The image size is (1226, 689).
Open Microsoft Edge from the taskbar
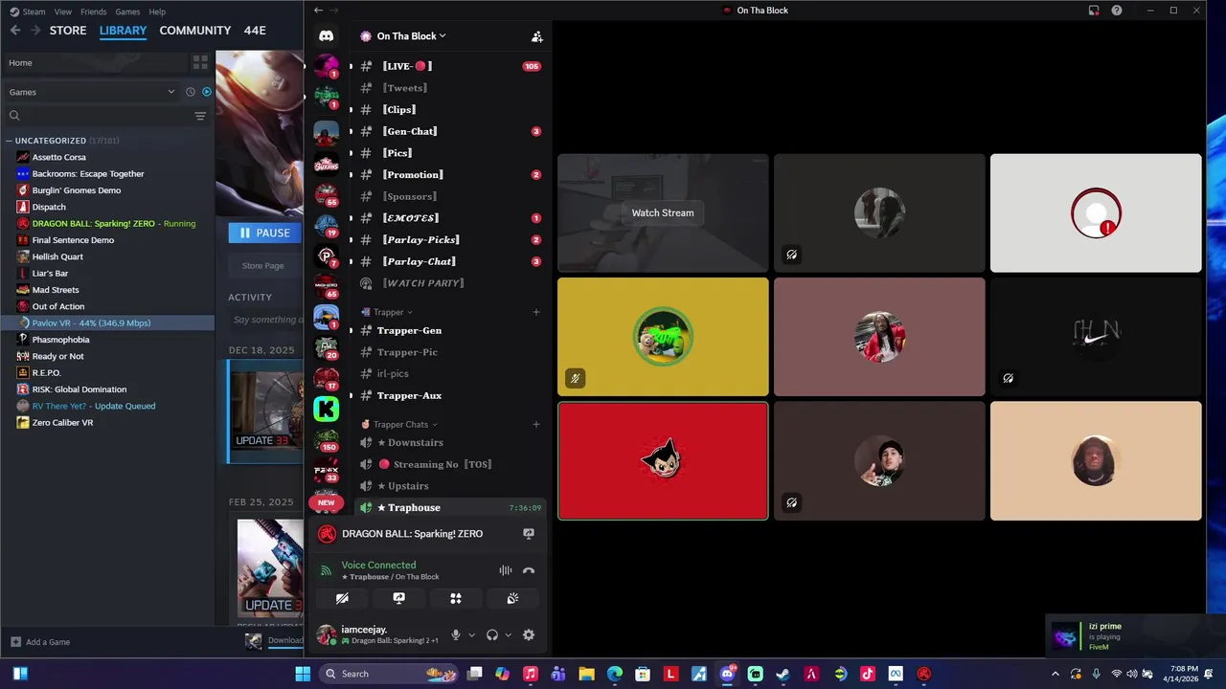coord(615,674)
